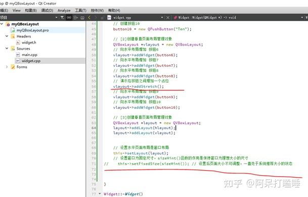Select the Forms folder row
Screen dimensions: 308x197
pyautogui.click(x=22, y=67)
